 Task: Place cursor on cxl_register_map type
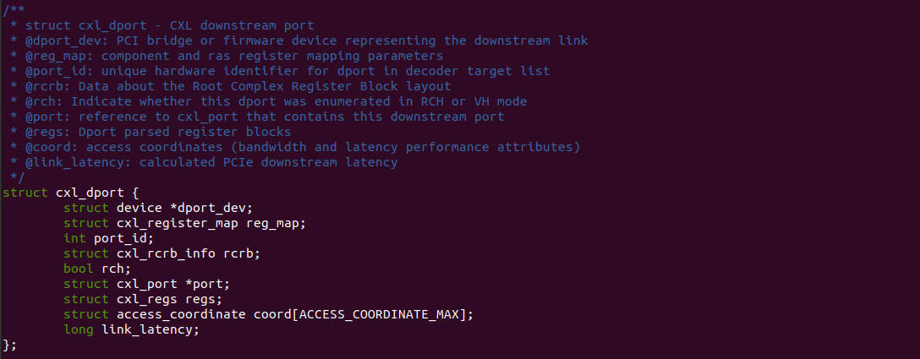tap(177, 223)
